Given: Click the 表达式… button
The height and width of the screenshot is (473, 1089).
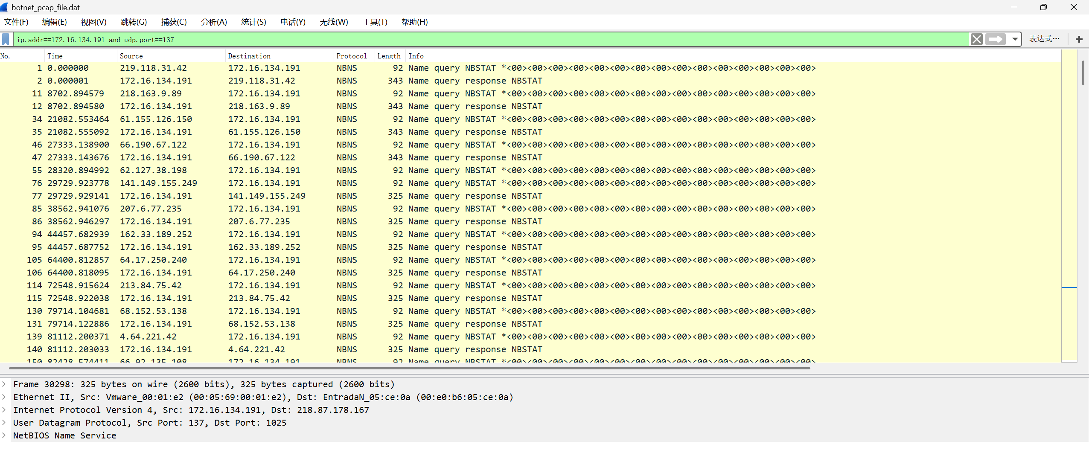Looking at the screenshot, I should pos(1044,39).
